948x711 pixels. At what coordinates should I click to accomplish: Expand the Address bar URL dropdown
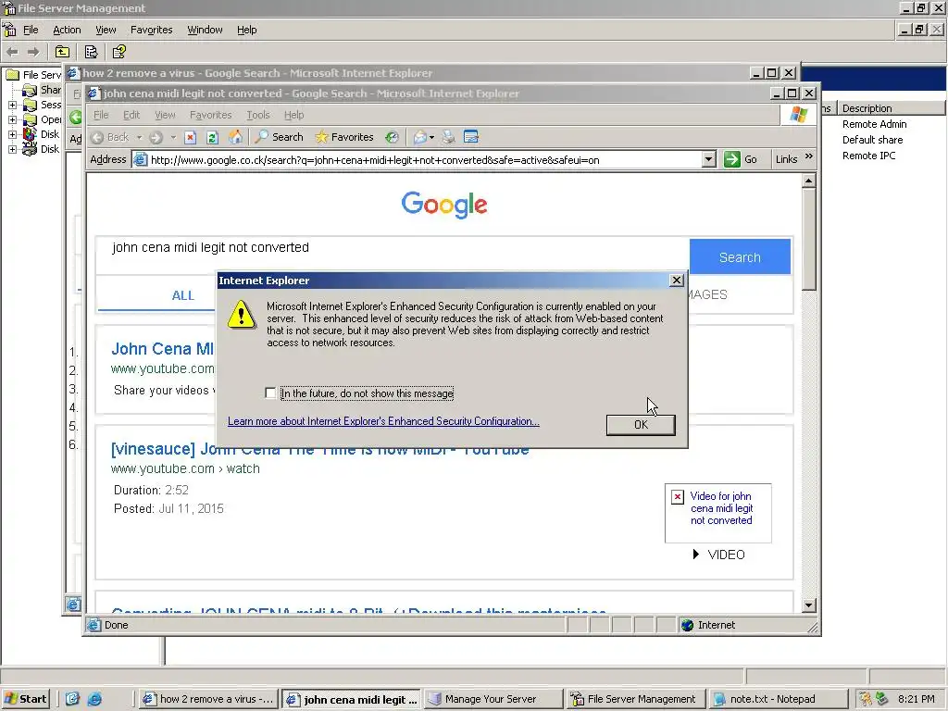[x=708, y=159]
